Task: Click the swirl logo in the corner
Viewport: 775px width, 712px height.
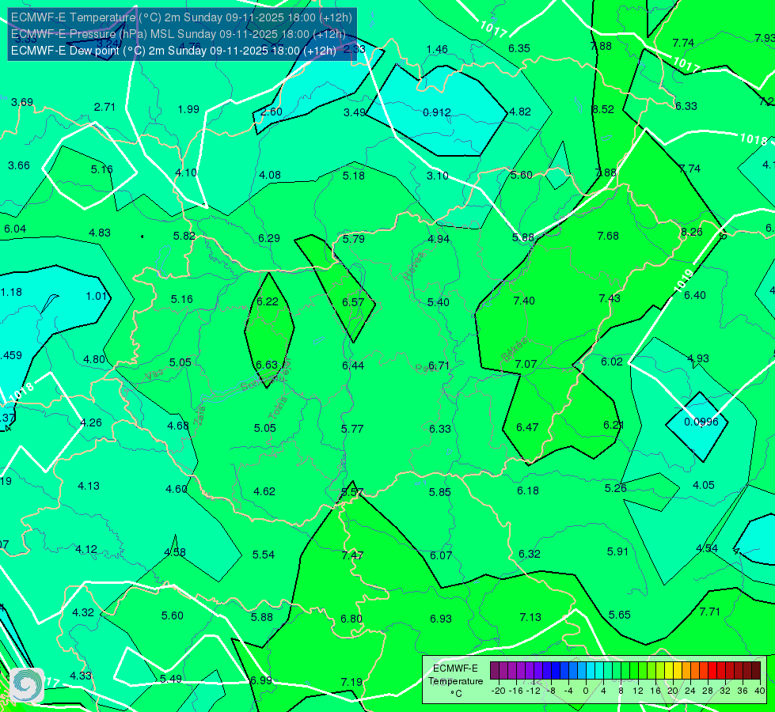Action: click(28, 685)
